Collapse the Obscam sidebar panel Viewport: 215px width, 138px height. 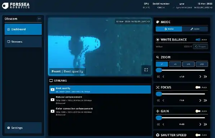[39, 19]
